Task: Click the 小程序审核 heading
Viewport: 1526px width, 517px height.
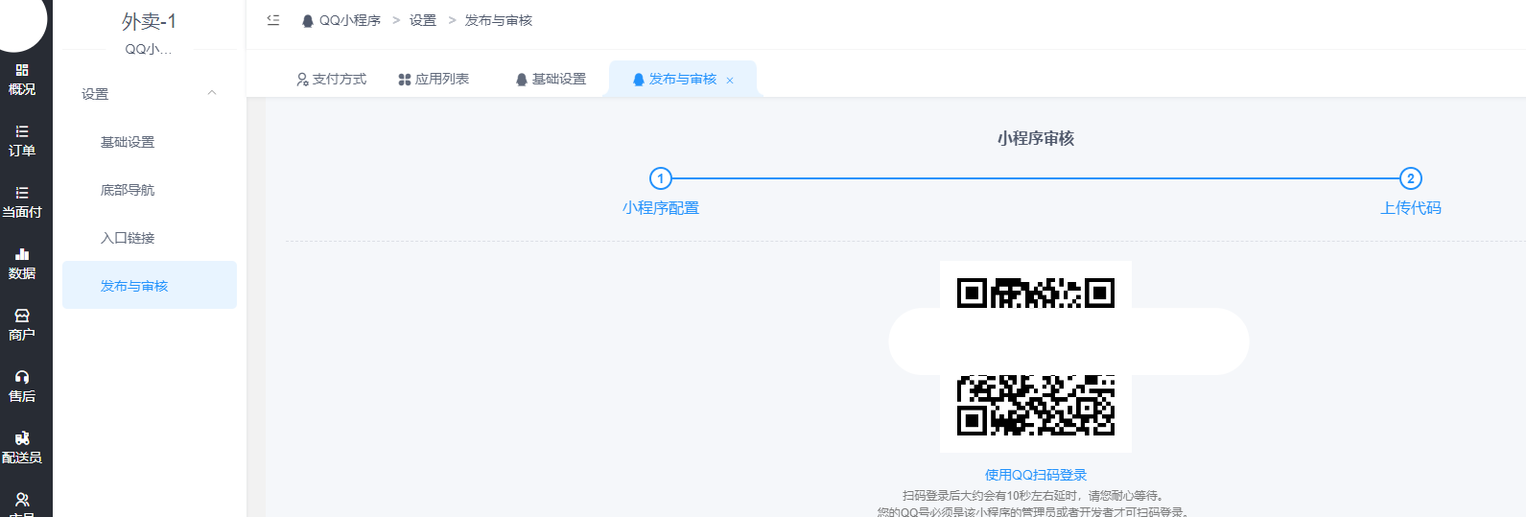Action: 1036,138
